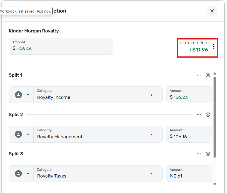Open Left to Split options menu

pyautogui.click(x=214, y=46)
